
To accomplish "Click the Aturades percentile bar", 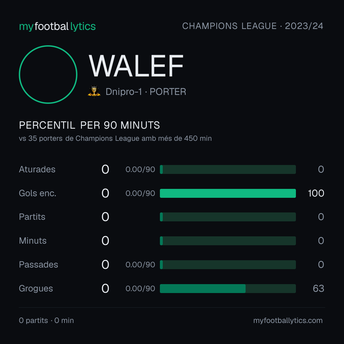I will [x=228, y=169].
